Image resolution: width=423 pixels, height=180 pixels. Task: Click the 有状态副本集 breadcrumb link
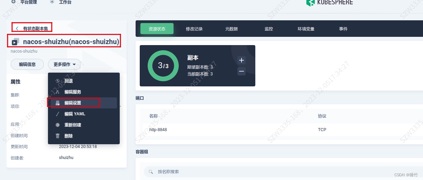(x=36, y=29)
